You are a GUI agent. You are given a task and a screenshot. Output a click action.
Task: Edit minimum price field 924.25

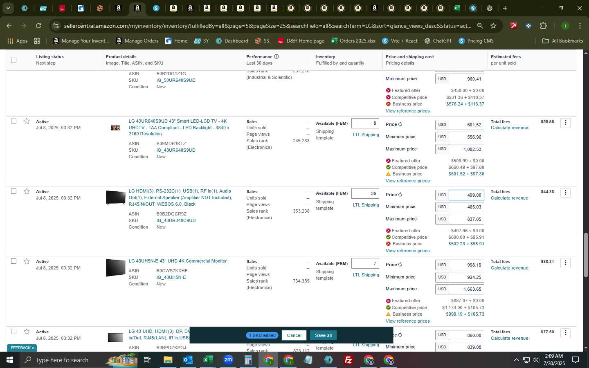[x=466, y=277]
